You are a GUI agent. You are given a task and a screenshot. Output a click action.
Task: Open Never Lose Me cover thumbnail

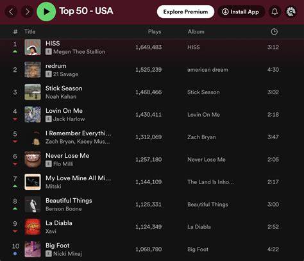pos(33,160)
